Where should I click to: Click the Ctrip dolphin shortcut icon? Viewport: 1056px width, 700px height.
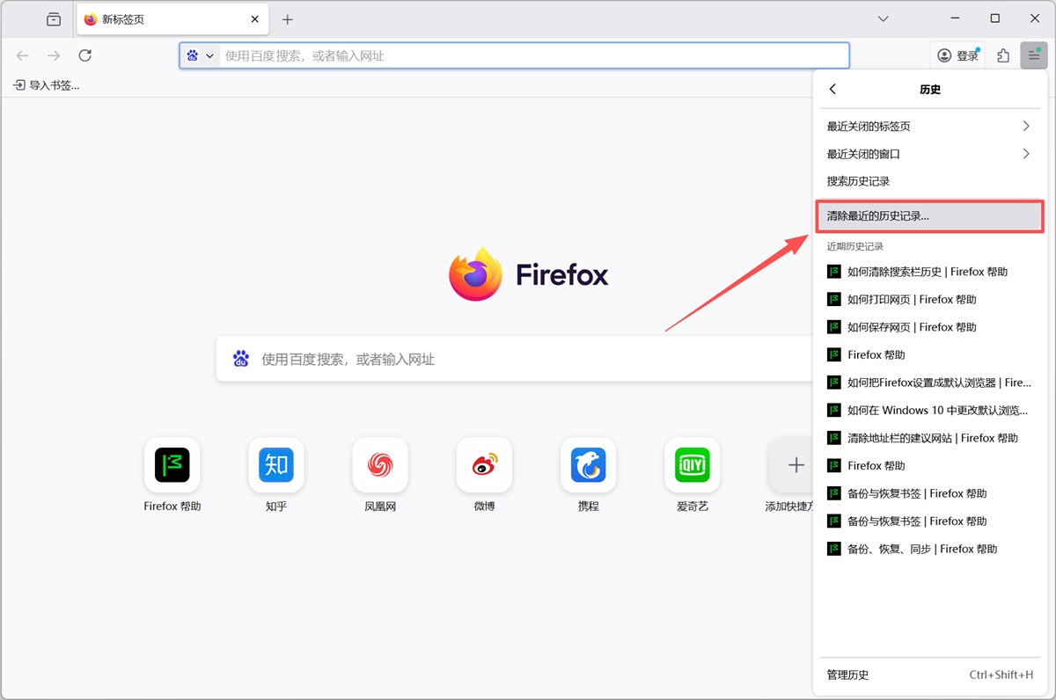(x=588, y=465)
